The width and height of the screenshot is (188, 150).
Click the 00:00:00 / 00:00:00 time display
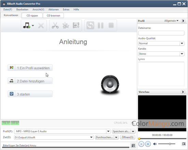(162, 135)
